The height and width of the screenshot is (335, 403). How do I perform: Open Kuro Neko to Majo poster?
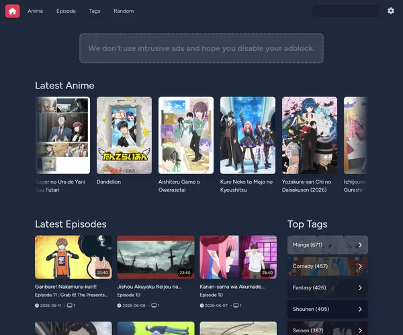[x=248, y=135]
